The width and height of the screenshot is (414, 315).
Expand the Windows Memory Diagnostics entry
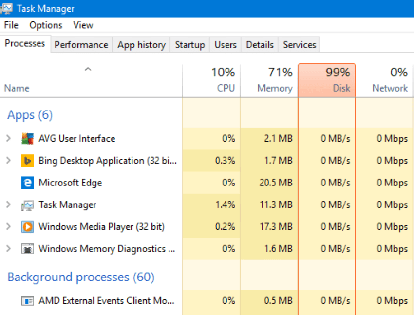(x=8, y=249)
